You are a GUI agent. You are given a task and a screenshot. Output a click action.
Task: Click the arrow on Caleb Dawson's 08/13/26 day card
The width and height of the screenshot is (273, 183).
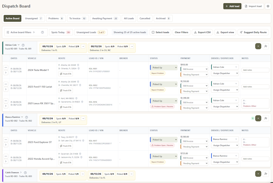click(131, 174)
